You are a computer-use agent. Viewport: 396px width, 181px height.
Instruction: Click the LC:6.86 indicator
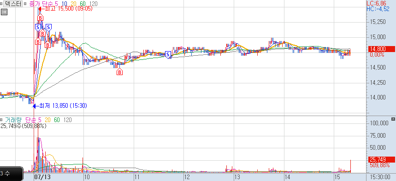[x=376, y=3]
